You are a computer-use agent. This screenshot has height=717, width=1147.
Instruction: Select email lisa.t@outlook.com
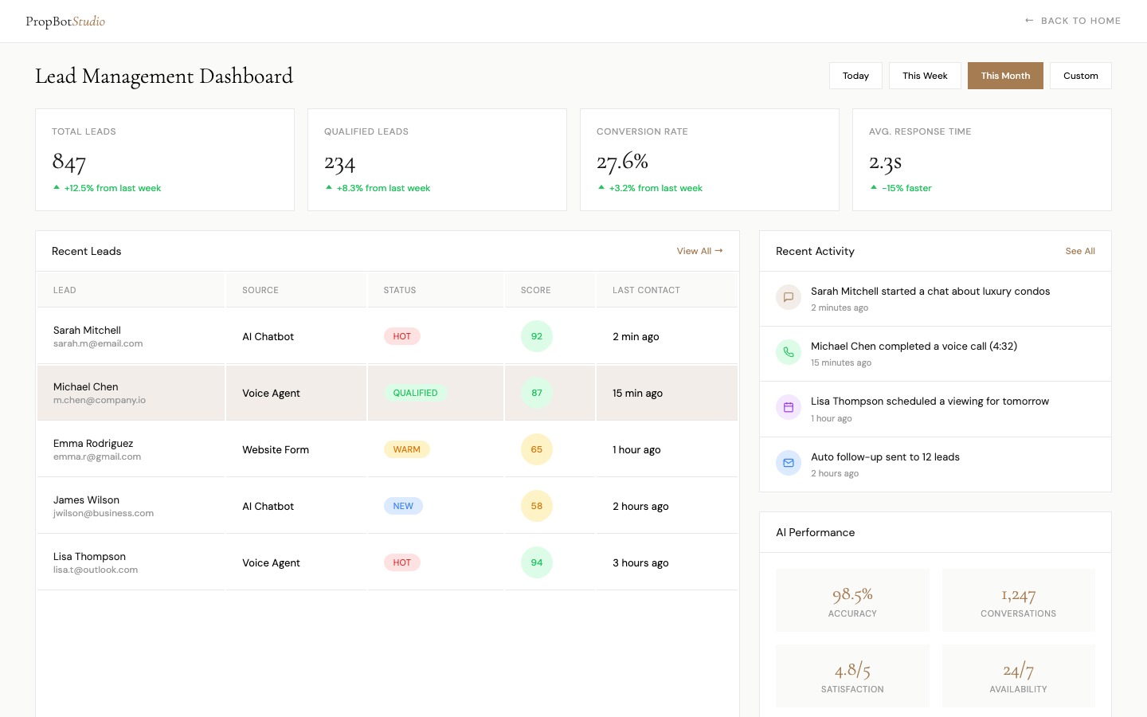click(x=96, y=570)
